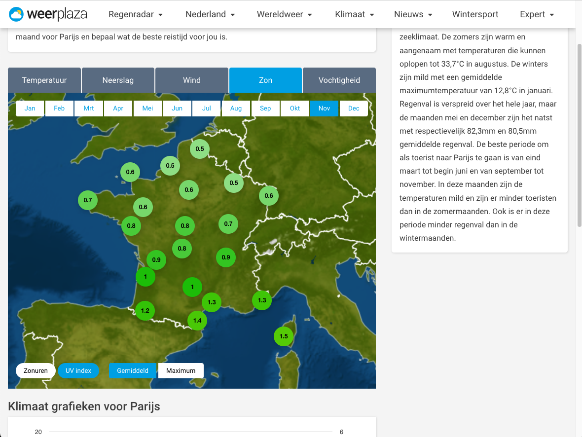The width and height of the screenshot is (582, 437).
Task: Switch map to UV index
Action: coord(78,371)
